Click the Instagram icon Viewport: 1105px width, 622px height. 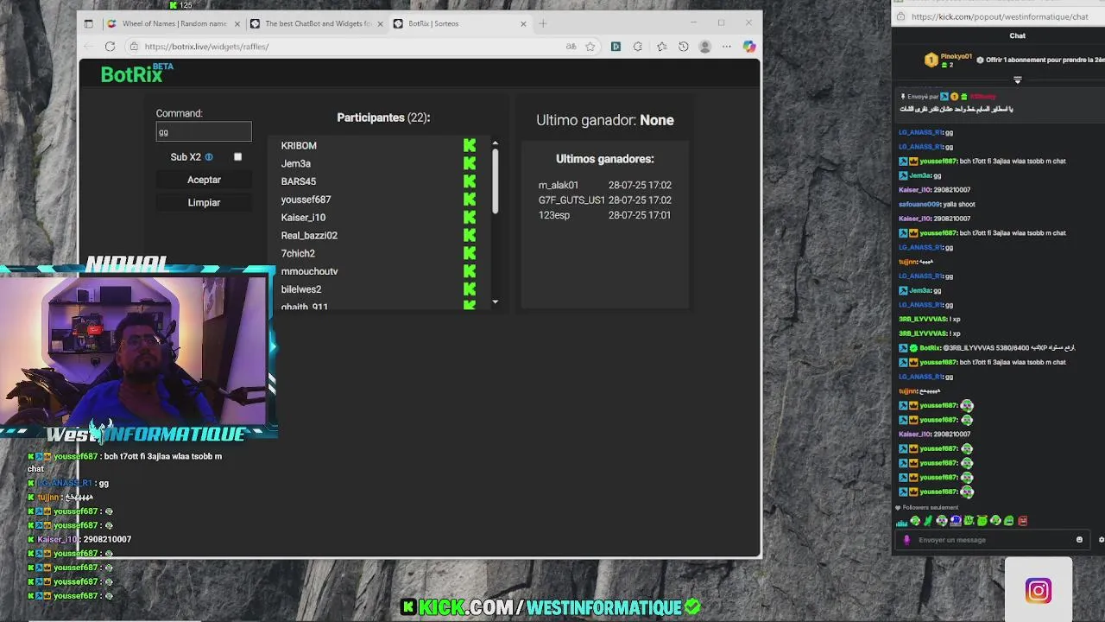pos(1039,591)
